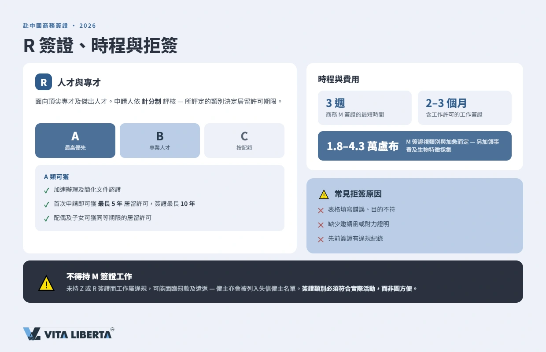546x352 pixels.
Task: Click the red X beside 先前簽證有違規紀錄
Action: [321, 239]
